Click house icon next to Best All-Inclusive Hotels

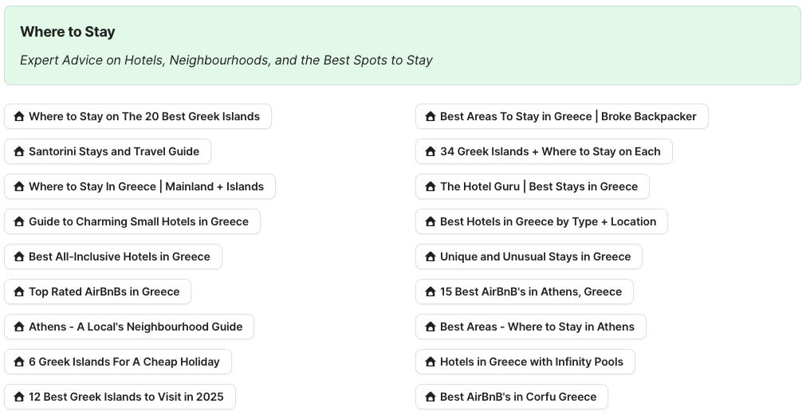click(x=19, y=256)
